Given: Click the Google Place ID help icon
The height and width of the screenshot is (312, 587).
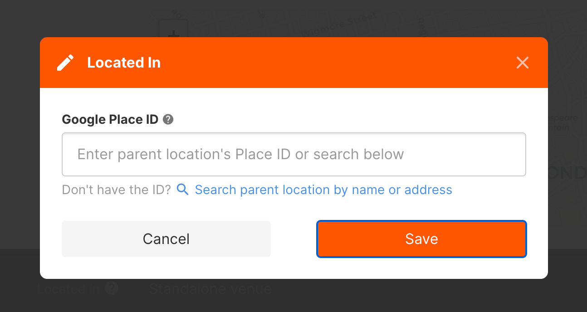Looking at the screenshot, I should (x=168, y=120).
